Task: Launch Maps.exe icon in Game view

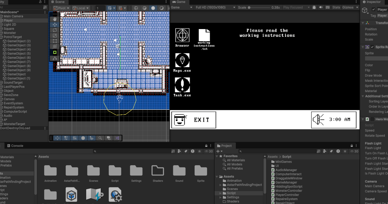Action: click(x=182, y=63)
